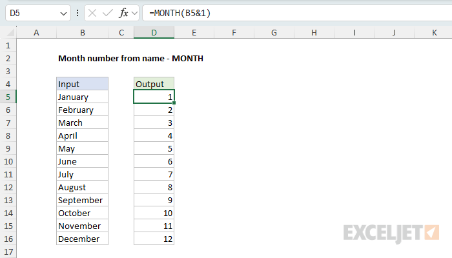Select the 'January' cell
The width and height of the screenshot is (452, 258).
83,97
